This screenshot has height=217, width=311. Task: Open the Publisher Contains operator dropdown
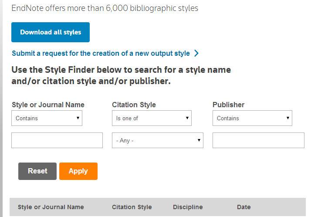[x=252, y=118]
